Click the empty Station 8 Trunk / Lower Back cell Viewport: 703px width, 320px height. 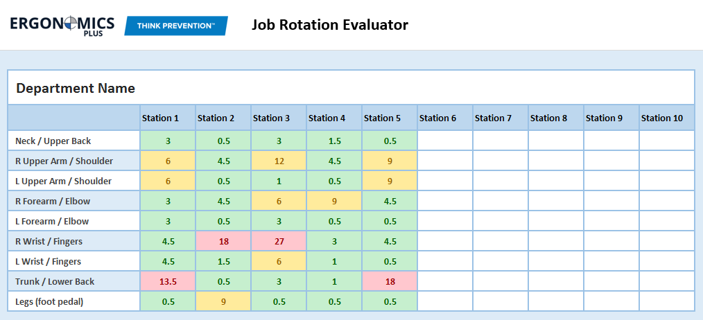tap(556, 281)
